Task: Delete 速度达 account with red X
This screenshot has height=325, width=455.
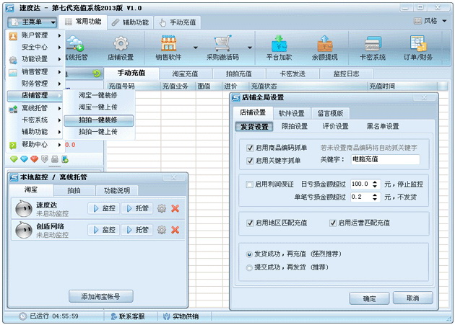Action: click(x=175, y=208)
